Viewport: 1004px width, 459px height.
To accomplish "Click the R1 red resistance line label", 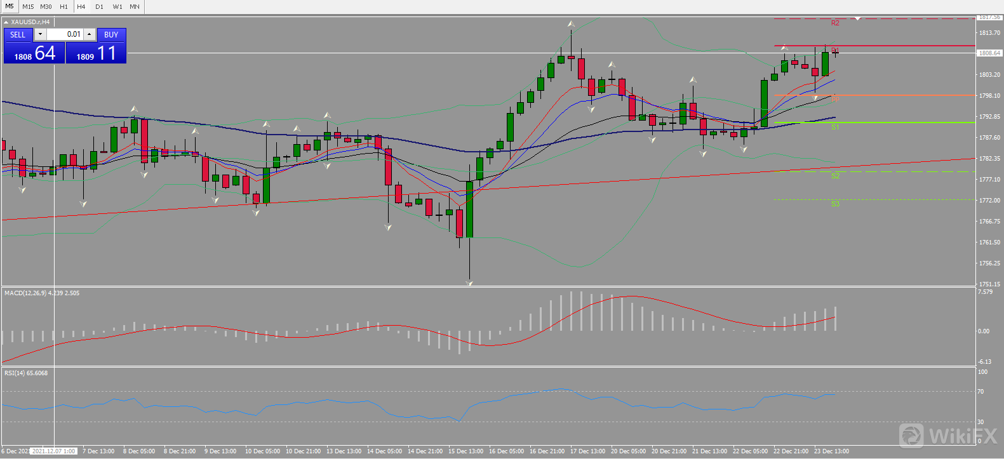I will (x=835, y=50).
